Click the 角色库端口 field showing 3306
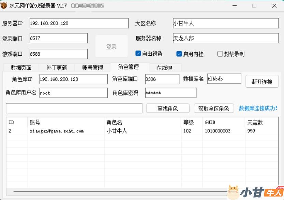This screenshot has width=284, height=200. [x=162, y=79]
